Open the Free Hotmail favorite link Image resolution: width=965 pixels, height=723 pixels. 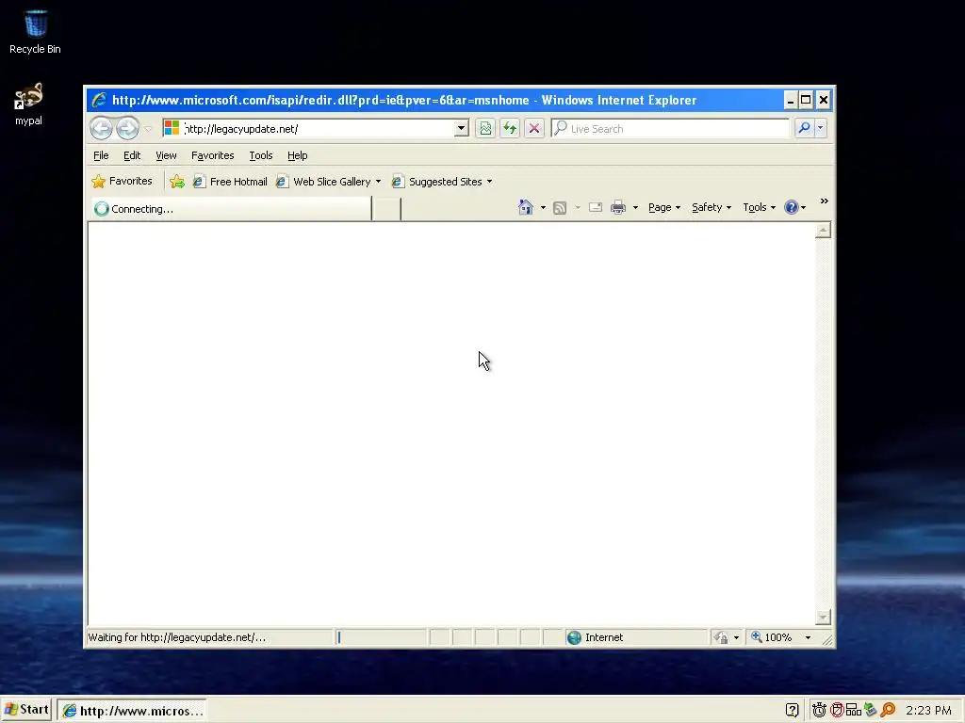coord(230,182)
